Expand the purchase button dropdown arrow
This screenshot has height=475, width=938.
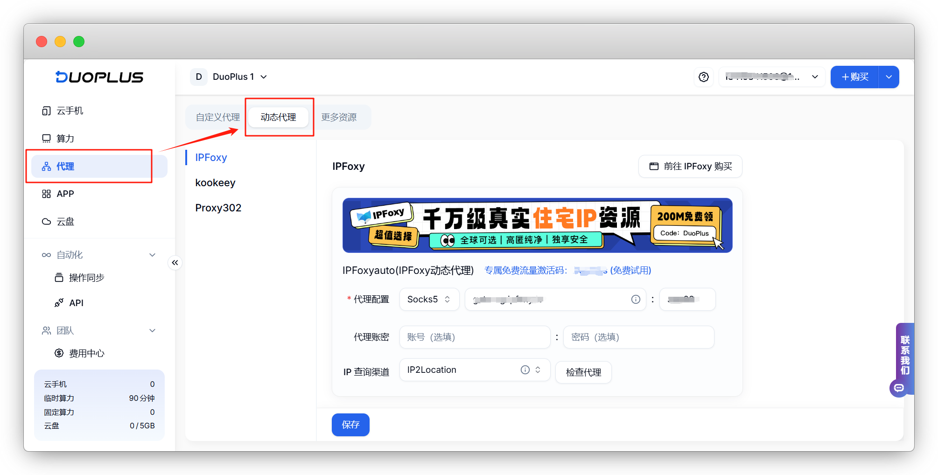click(889, 77)
